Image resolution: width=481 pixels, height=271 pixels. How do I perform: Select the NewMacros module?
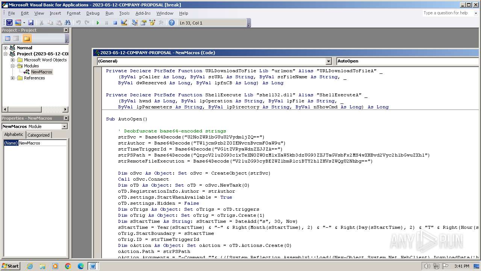click(41, 72)
